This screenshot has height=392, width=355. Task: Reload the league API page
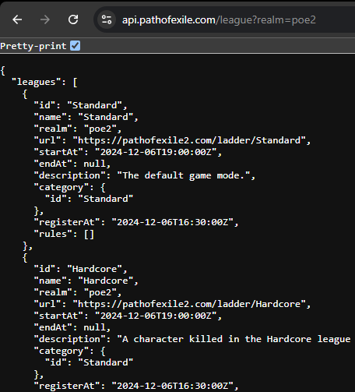click(73, 19)
